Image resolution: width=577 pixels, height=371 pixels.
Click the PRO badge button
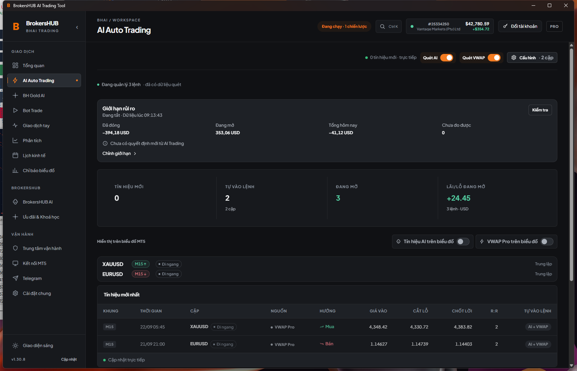(554, 26)
